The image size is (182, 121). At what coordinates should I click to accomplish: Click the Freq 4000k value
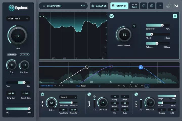tap(83, 86)
